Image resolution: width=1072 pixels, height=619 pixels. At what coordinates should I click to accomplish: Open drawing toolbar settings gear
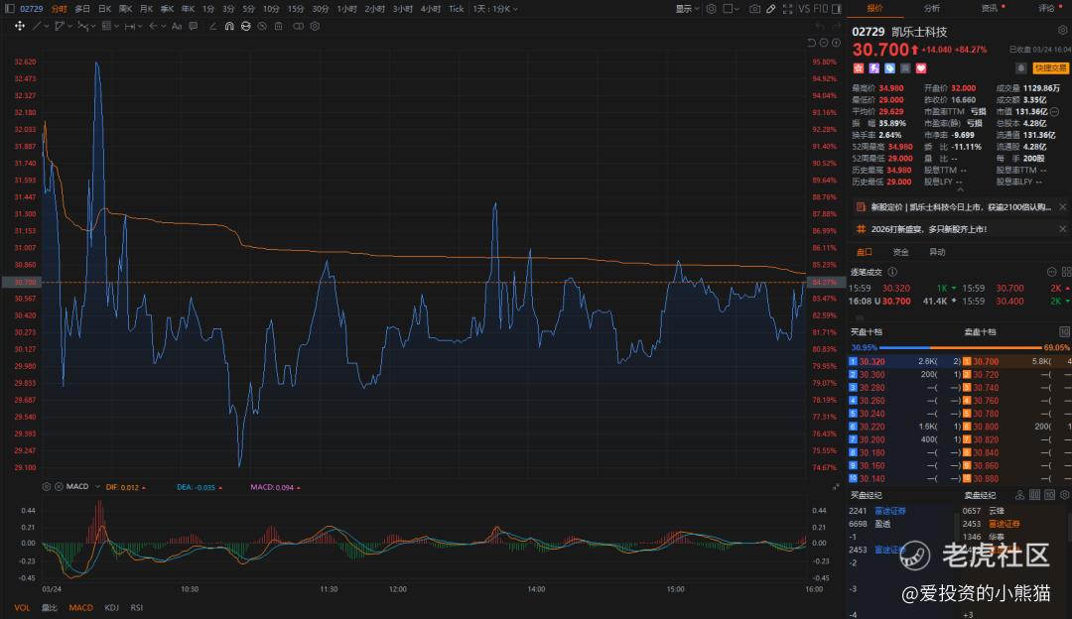pos(315,26)
